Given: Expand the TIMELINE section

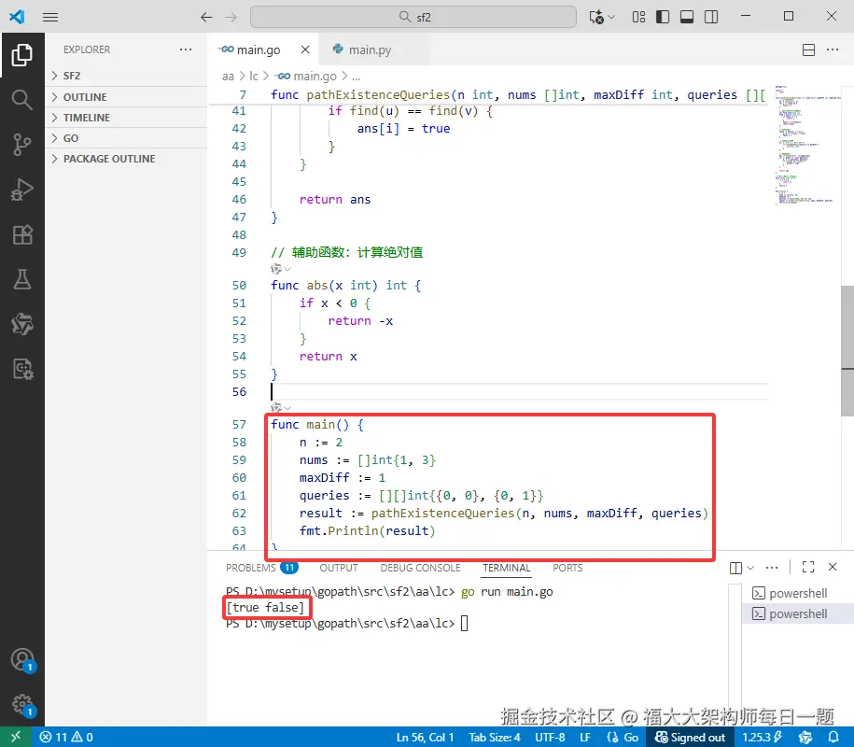Looking at the screenshot, I should click(x=125, y=118).
